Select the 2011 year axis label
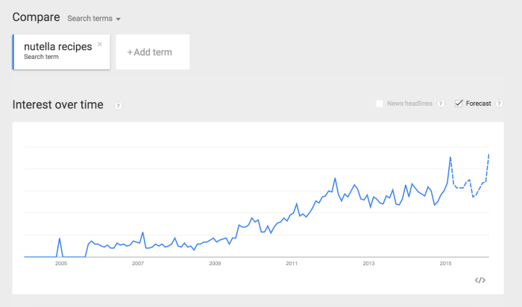522x307 pixels. (292, 264)
